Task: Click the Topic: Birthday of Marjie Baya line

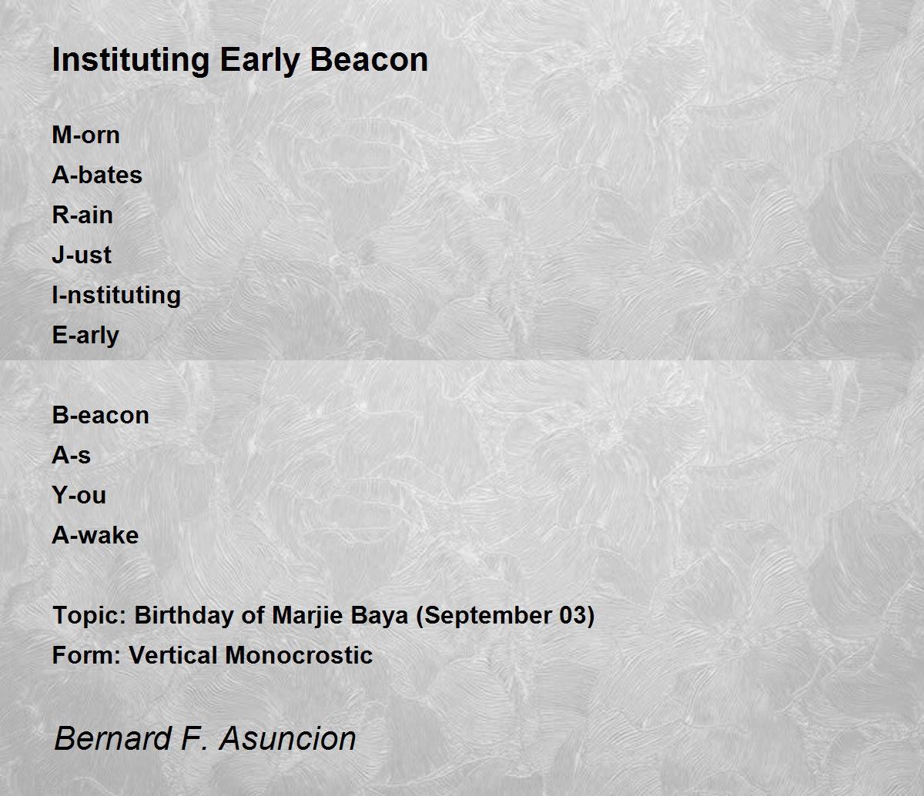Action: 323,616
